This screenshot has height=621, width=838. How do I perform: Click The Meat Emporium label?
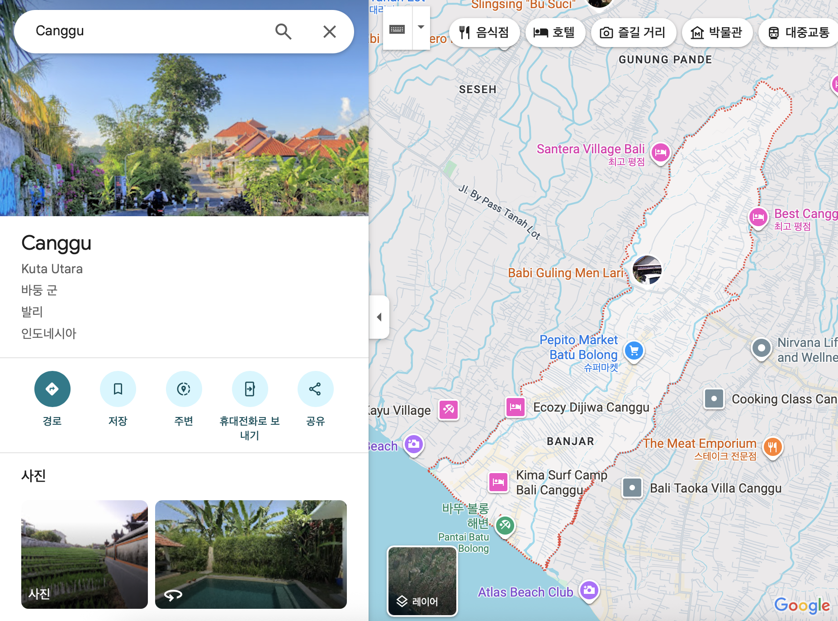click(700, 443)
